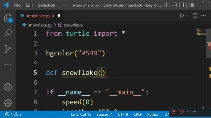Run Python file with play button
Viewport: 211px width, 118px height.
[x=182, y=16]
